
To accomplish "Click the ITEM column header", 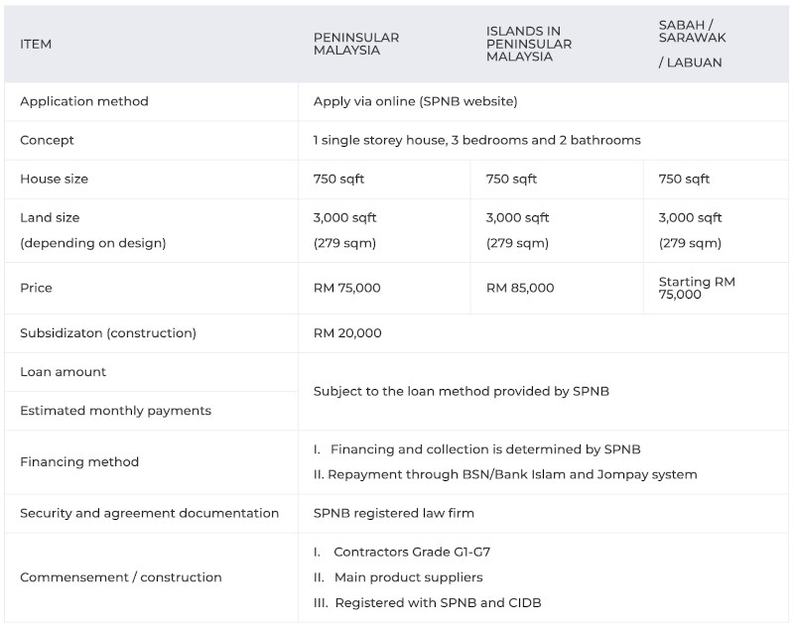I will coord(36,44).
